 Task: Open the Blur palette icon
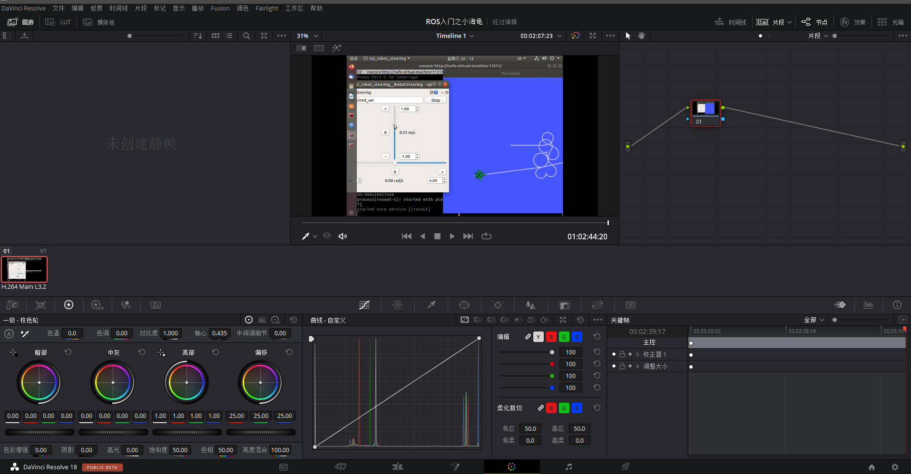pos(531,305)
